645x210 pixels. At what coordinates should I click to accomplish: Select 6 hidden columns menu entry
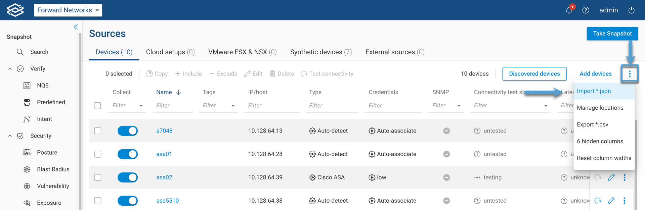604,141
